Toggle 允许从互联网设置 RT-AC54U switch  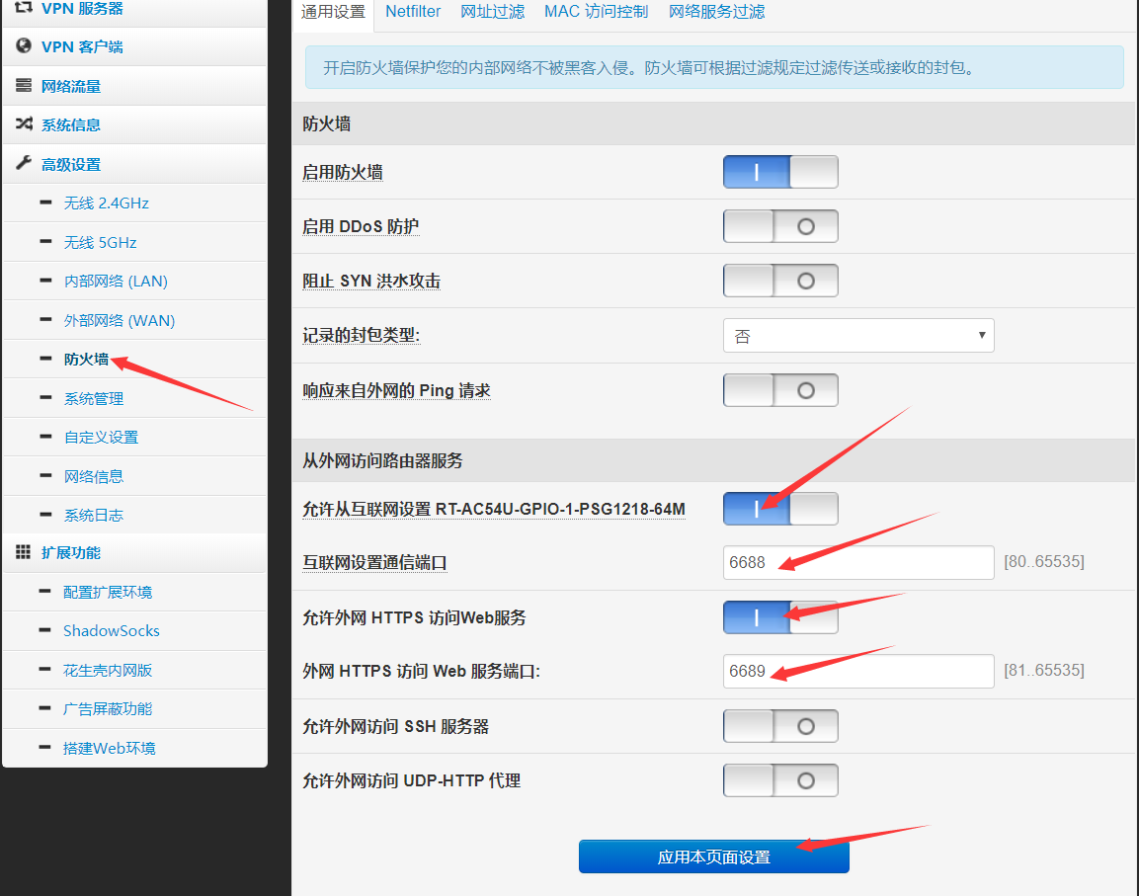pos(780,509)
